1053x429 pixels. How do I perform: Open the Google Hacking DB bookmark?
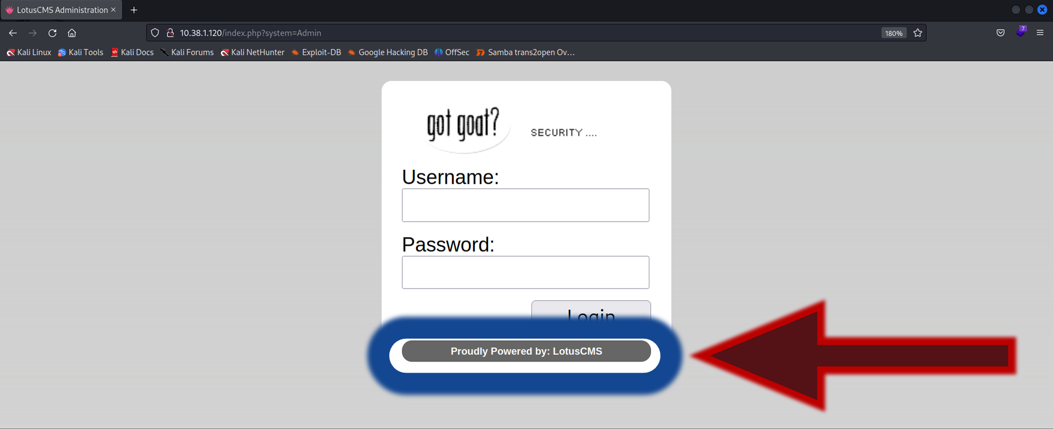[x=387, y=52]
